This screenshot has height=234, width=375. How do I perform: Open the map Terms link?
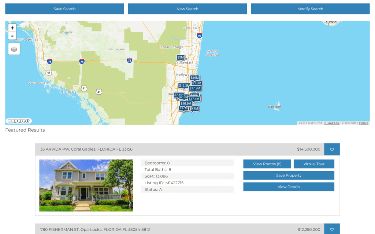(364, 123)
